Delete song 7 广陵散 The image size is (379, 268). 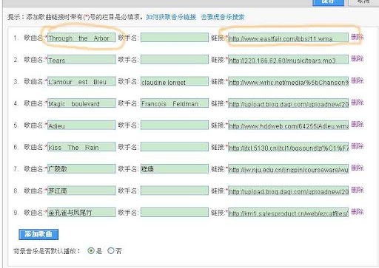click(x=358, y=168)
